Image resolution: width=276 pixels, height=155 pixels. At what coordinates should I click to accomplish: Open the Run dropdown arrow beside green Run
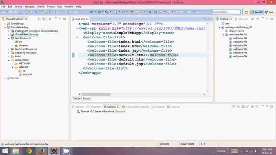(x=103, y=12)
